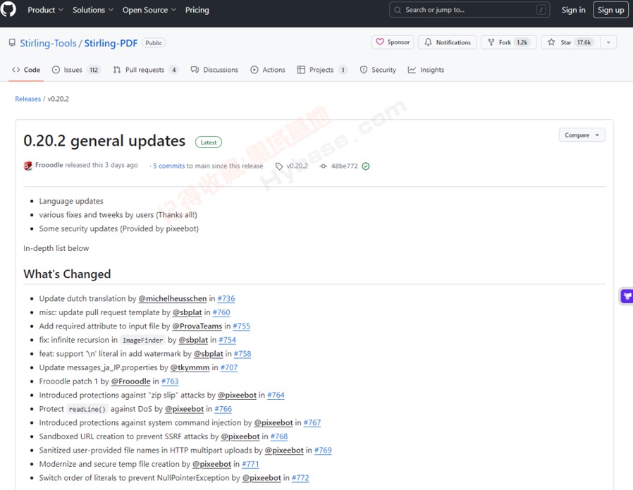This screenshot has width=633, height=490.
Task: Focus the Search or jump to field
Action: 469,10
